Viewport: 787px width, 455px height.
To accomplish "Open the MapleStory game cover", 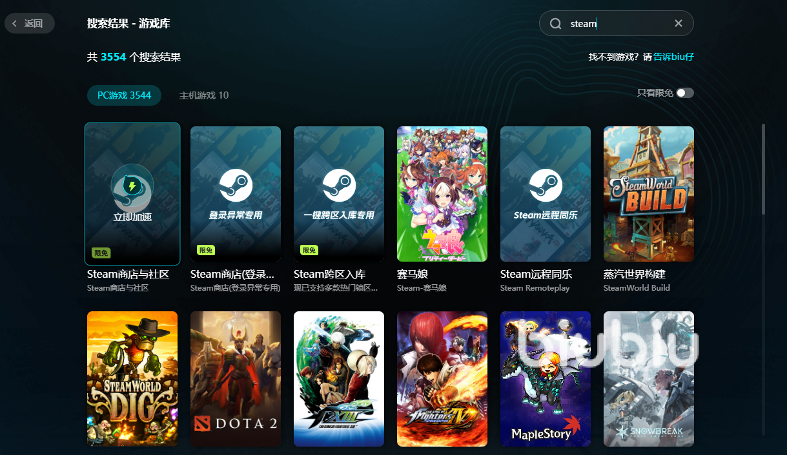I will click(546, 379).
